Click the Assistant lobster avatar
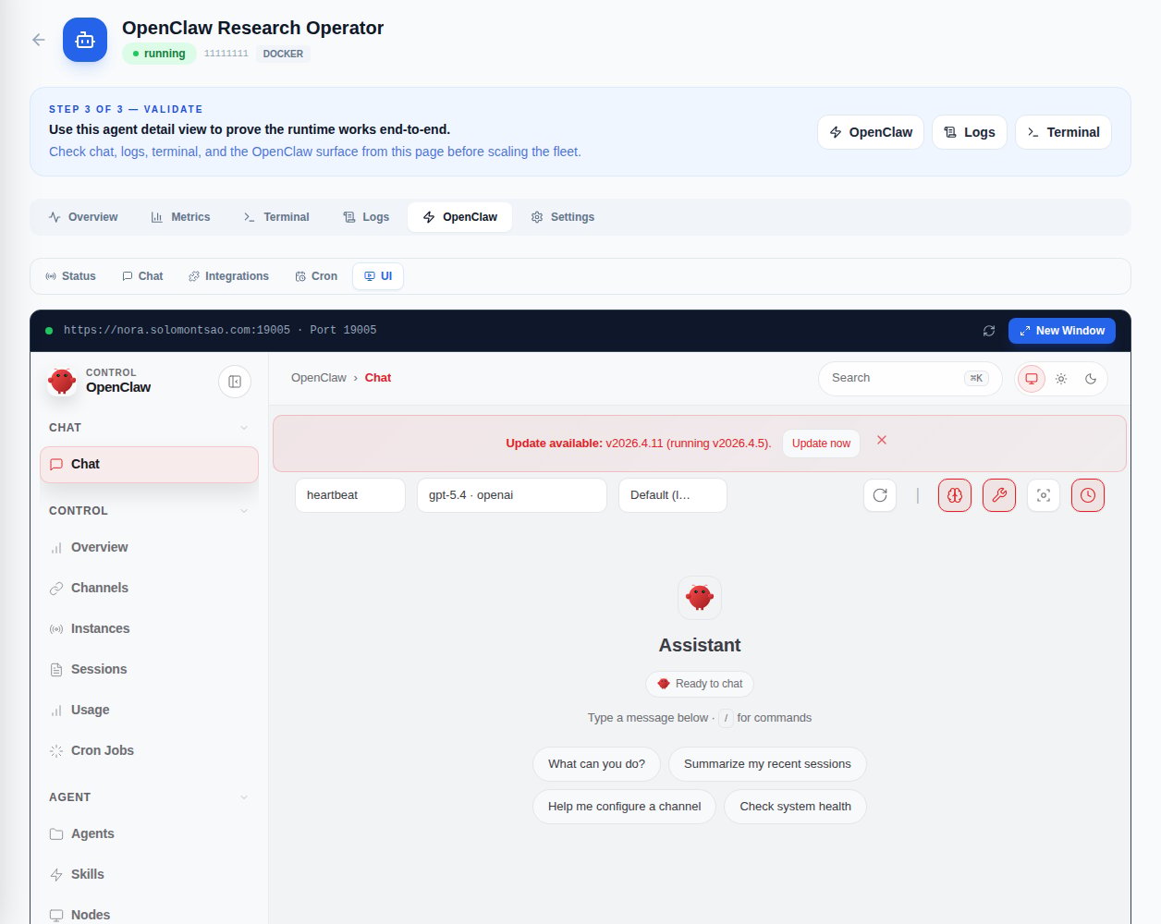This screenshot has height=924, width=1161. (x=700, y=598)
